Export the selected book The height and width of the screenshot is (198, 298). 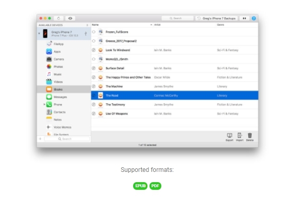click(x=229, y=137)
